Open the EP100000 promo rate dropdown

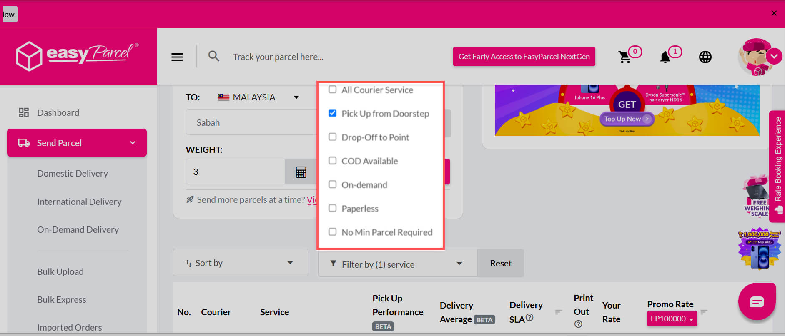point(672,319)
